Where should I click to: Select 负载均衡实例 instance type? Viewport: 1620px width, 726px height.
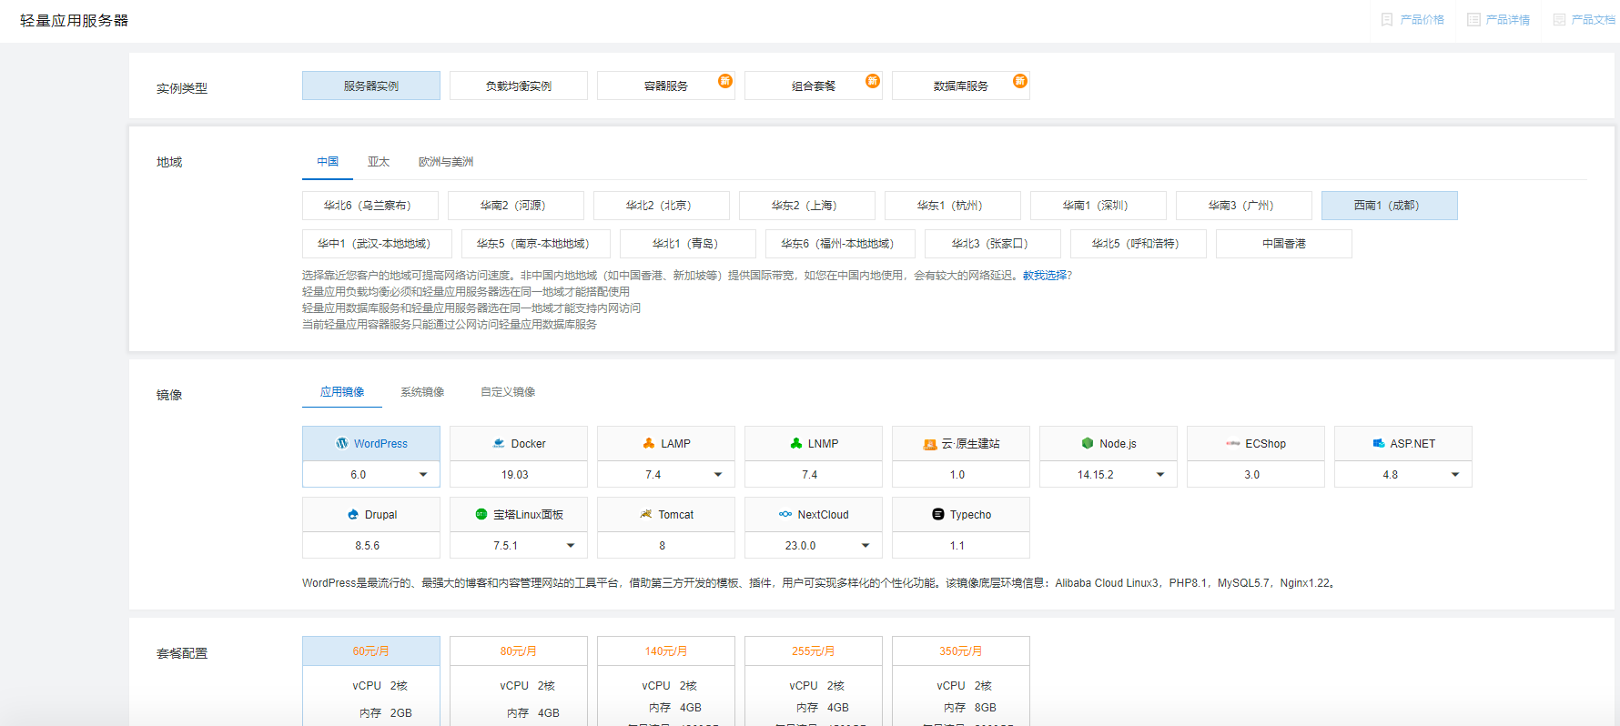click(x=518, y=86)
